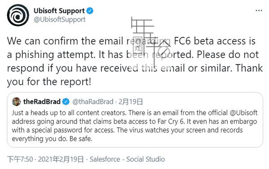
Task: Click the main tweet text about FC6 beta
Action: coord(134,61)
